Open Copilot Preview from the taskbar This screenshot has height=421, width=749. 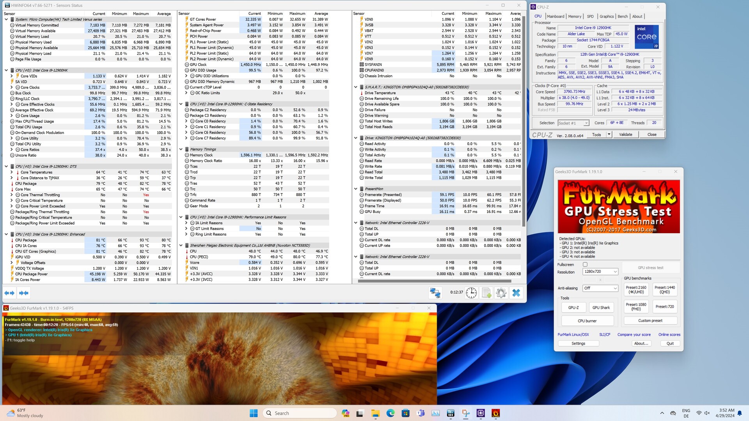tap(345, 413)
